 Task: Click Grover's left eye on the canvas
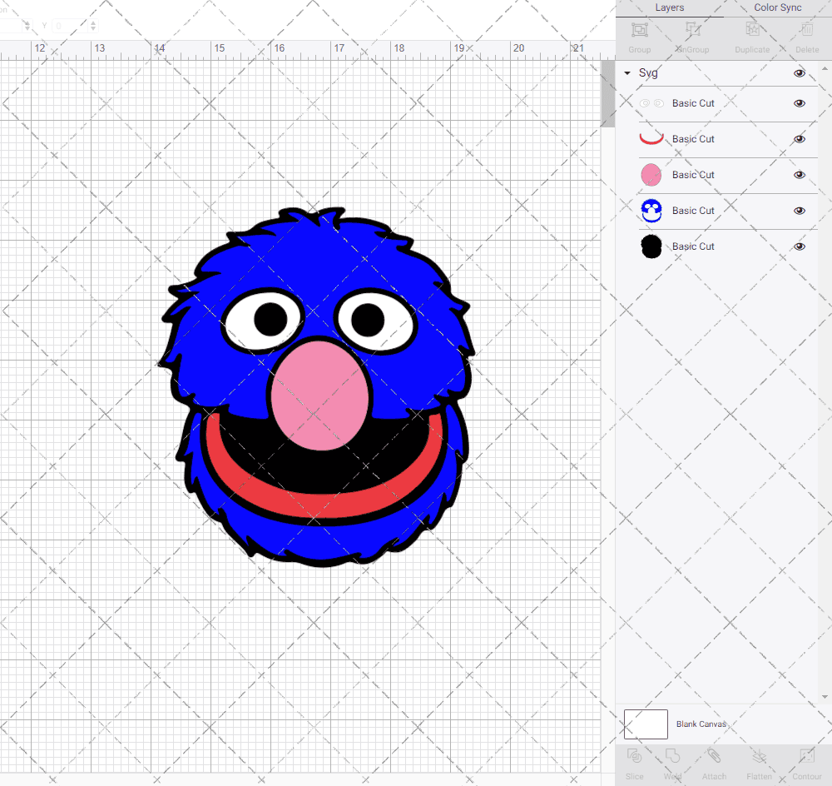(263, 321)
